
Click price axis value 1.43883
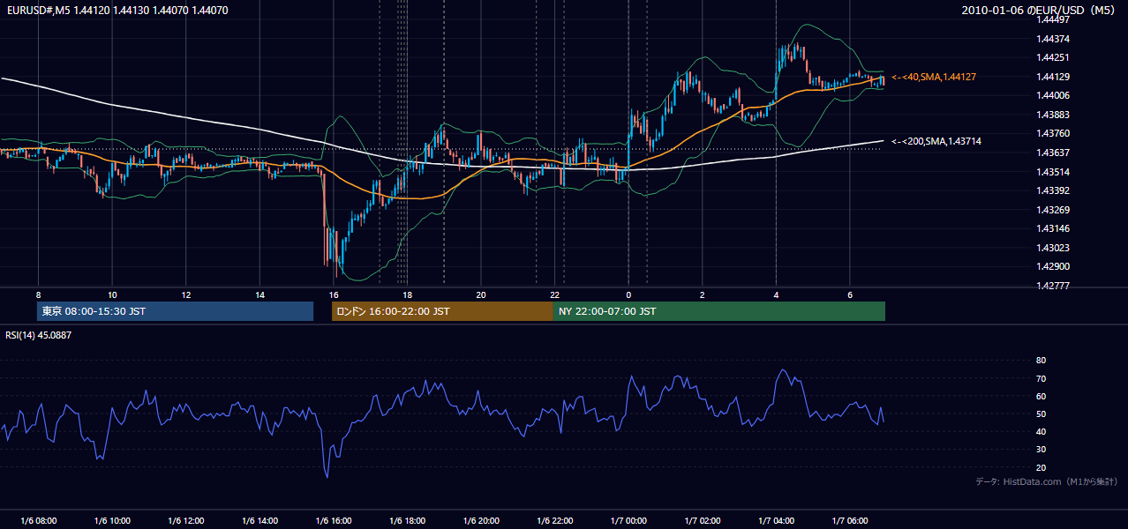[x=1053, y=115]
